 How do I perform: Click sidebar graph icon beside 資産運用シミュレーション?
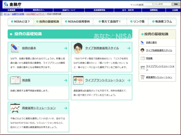click(143, 77)
